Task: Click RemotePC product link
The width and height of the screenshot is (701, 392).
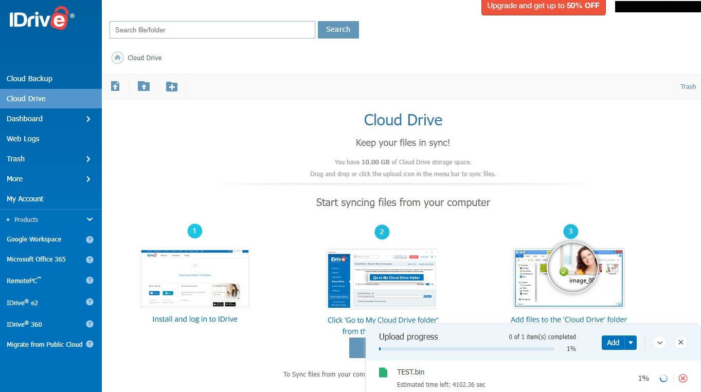Action: (24, 281)
